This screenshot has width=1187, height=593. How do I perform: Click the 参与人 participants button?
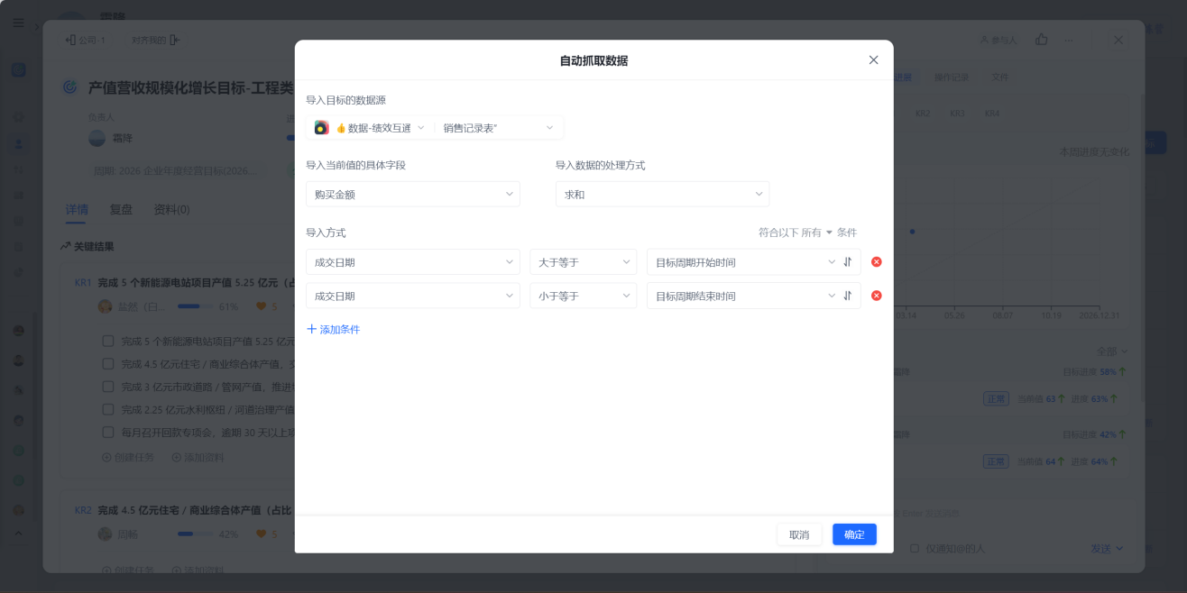998,40
